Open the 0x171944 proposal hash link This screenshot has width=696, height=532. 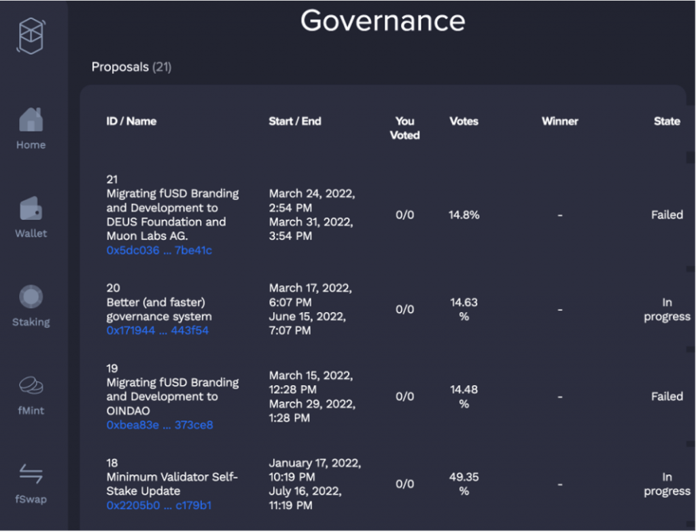click(x=159, y=331)
